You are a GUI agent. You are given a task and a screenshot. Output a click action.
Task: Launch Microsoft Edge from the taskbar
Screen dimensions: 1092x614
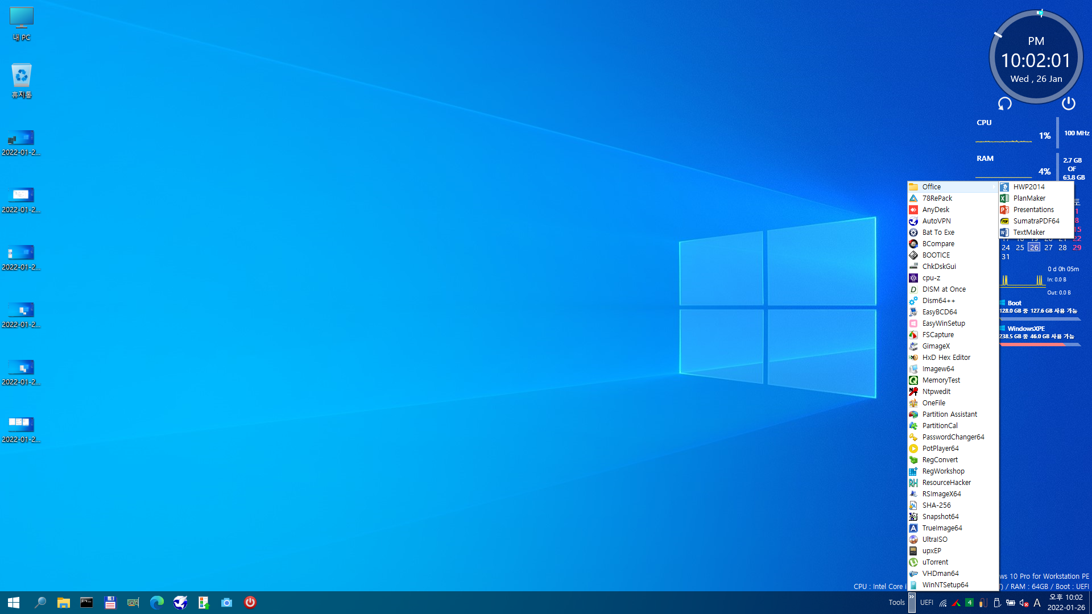[156, 603]
